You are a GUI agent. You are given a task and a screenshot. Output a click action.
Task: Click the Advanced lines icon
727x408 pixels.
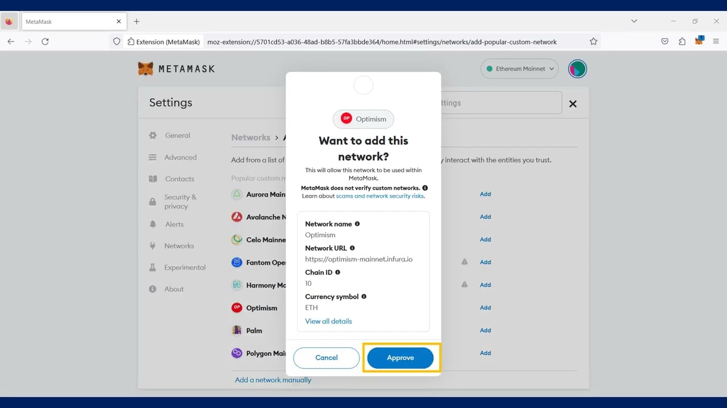tap(153, 158)
